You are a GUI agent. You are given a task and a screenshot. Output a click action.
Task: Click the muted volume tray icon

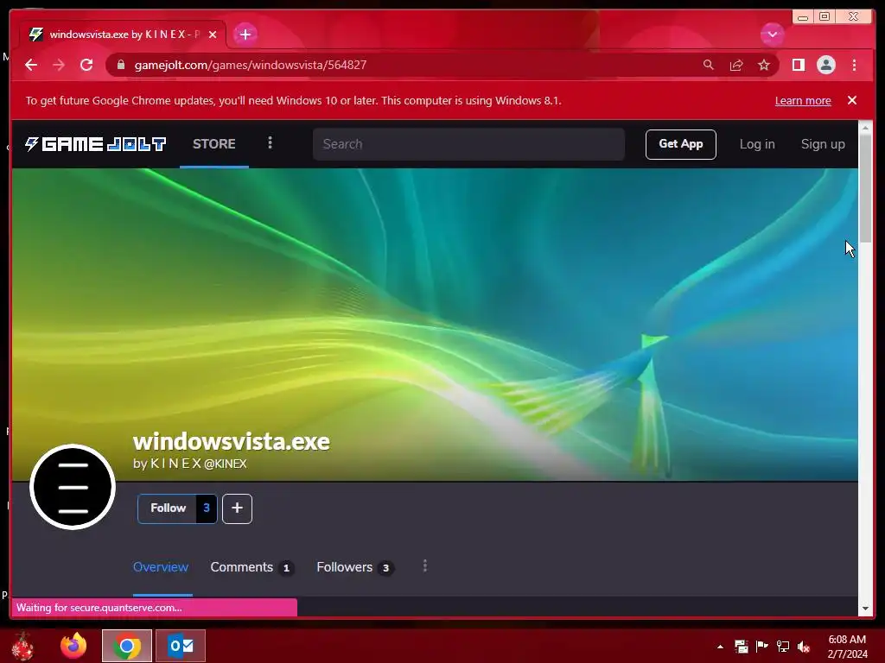click(804, 647)
